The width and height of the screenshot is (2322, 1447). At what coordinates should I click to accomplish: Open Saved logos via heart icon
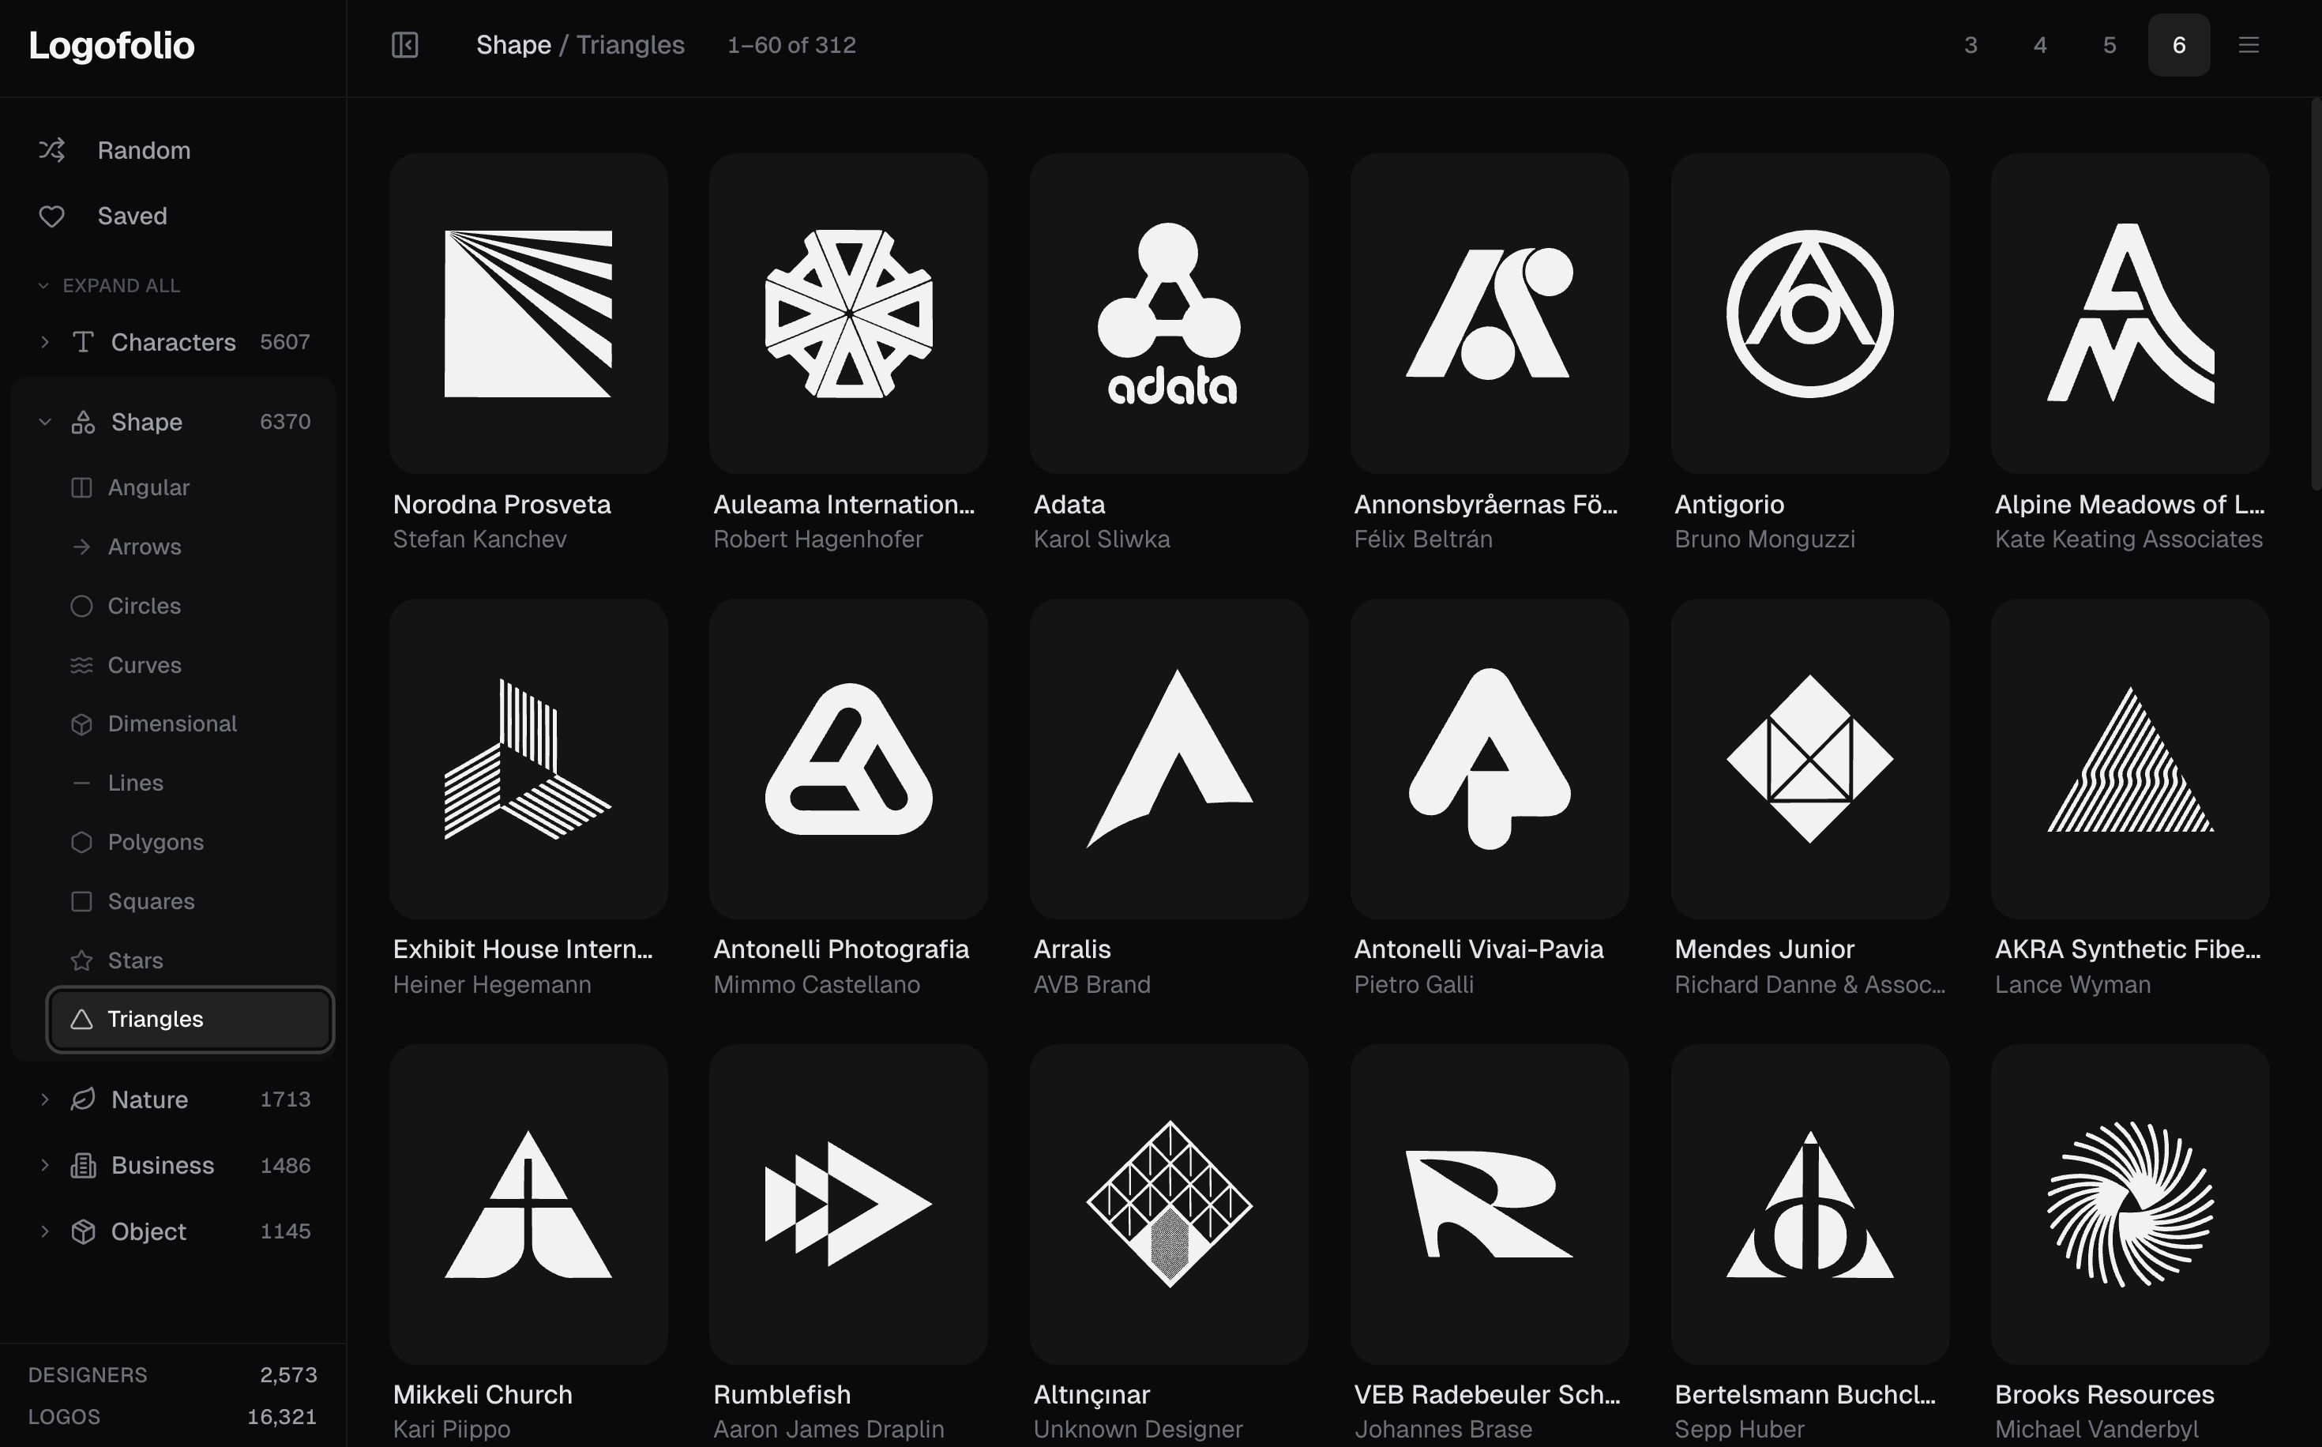coord(51,216)
